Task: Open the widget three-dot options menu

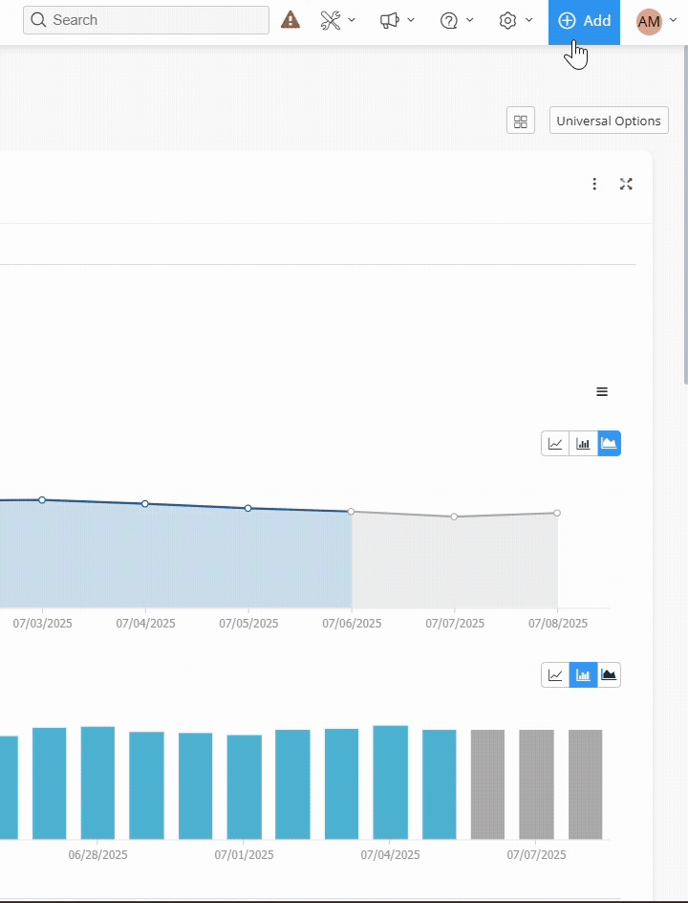Action: [x=594, y=184]
